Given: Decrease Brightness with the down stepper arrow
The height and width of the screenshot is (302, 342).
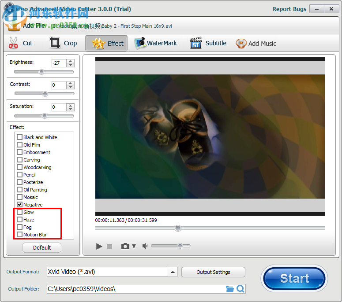Looking at the screenshot, I should 70,65.
